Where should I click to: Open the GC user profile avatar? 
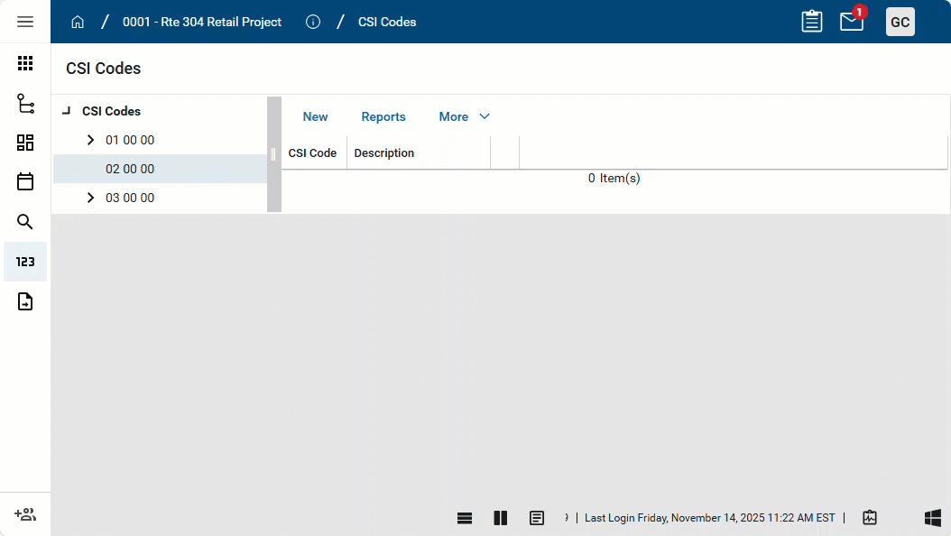tap(900, 22)
